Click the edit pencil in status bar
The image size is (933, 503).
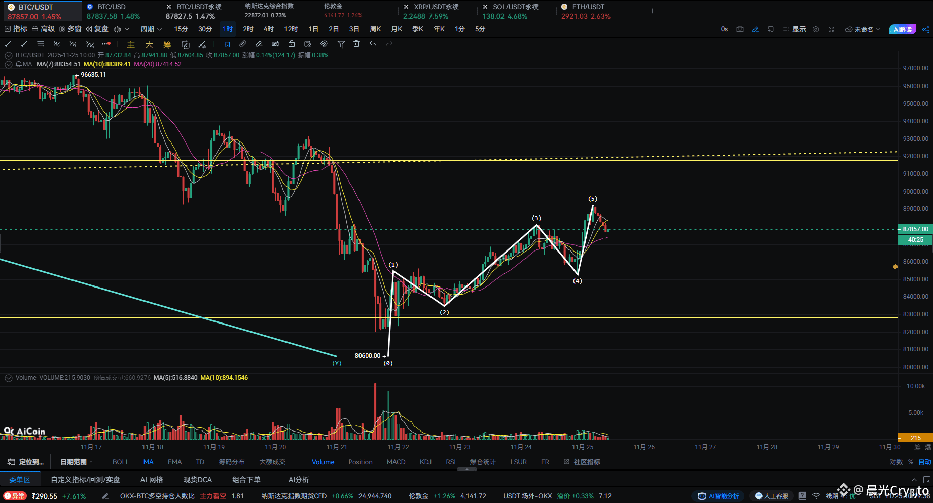tap(105, 496)
